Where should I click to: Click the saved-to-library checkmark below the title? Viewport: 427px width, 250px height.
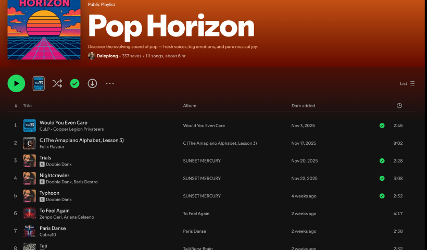74,83
